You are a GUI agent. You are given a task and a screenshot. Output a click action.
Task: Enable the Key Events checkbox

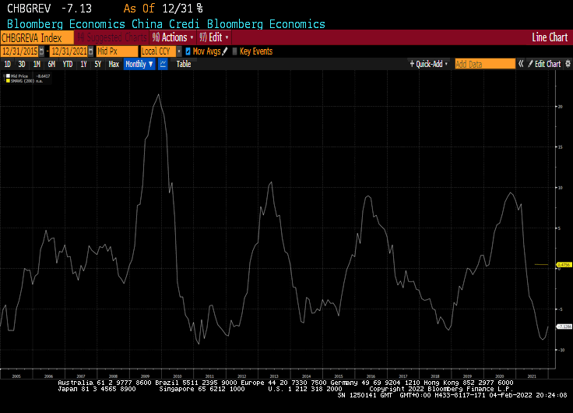pos(235,51)
